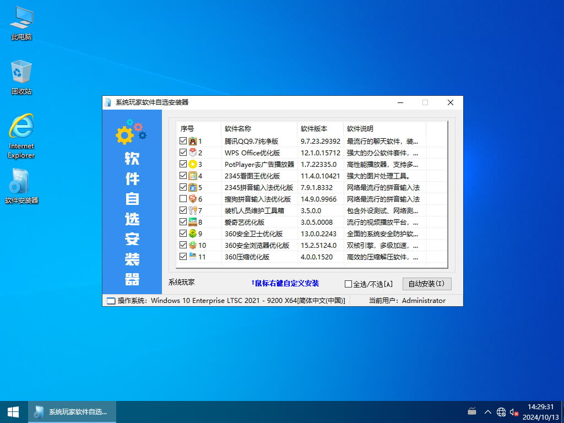Click the 序号 column header
Viewport: 564px width, 423px height.
pos(198,128)
